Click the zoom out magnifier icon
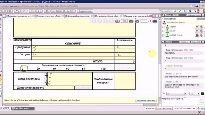 (131, 21)
